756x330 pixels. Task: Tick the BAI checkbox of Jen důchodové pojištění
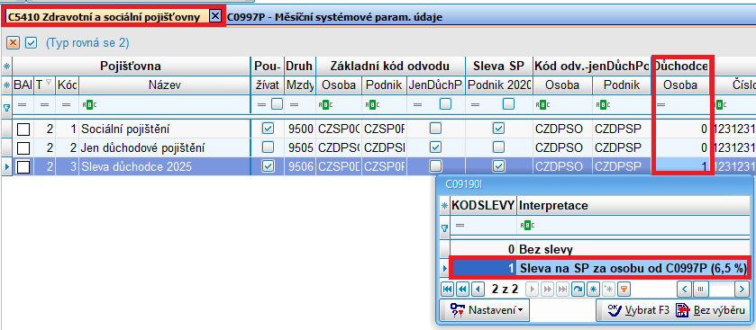coord(23,147)
